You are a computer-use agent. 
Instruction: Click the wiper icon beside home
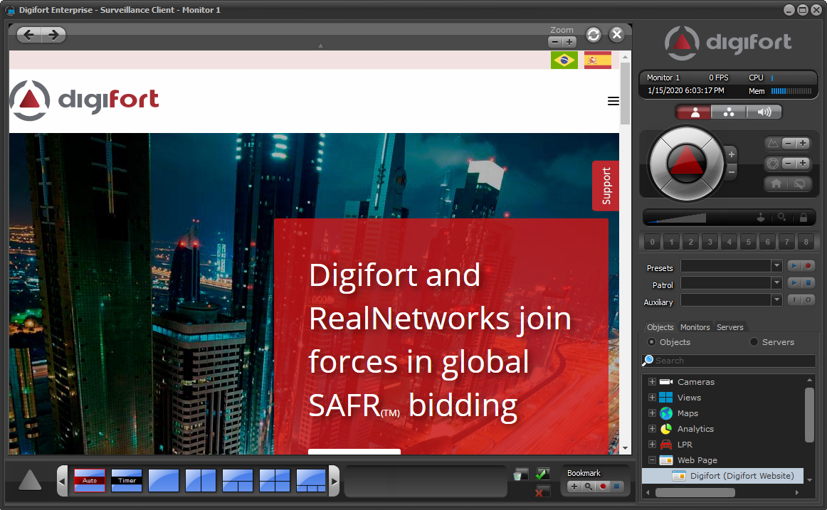(799, 184)
